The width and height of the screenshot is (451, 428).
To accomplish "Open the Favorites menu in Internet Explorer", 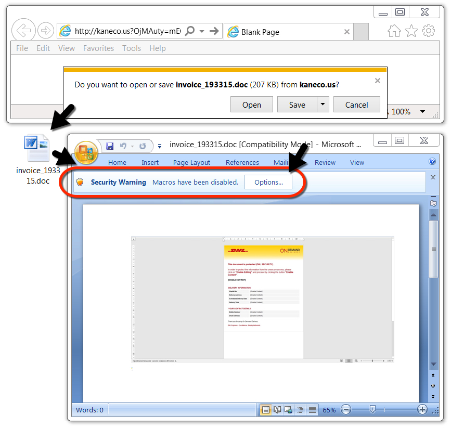I will point(98,48).
